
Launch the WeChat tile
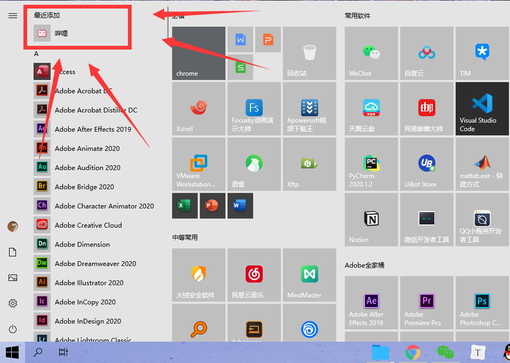coord(371,53)
